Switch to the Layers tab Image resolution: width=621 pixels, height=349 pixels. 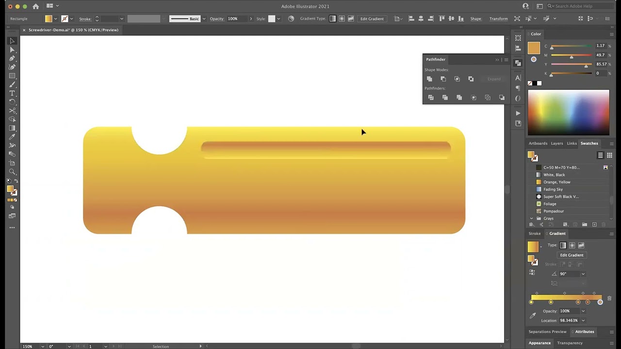pos(557,143)
